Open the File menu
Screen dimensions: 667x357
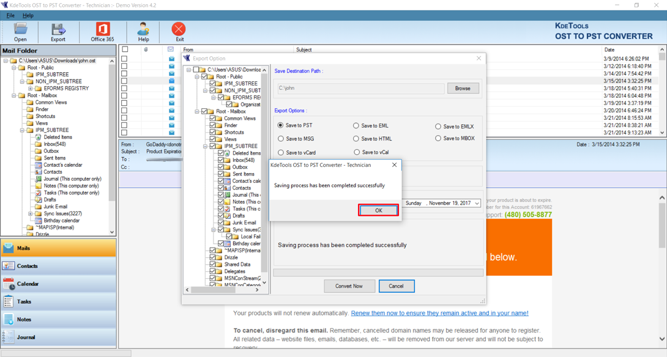click(x=10, y=15)
